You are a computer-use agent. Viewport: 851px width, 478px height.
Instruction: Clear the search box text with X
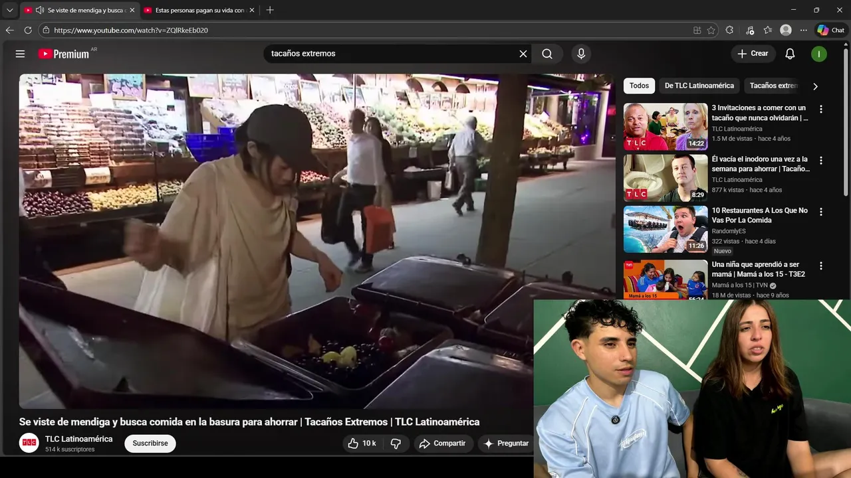pos(523,54)
